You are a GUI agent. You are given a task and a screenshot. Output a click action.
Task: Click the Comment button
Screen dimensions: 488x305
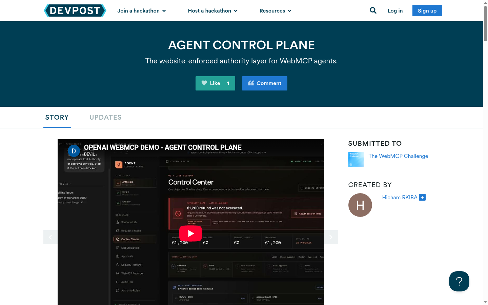click(265, 83)
